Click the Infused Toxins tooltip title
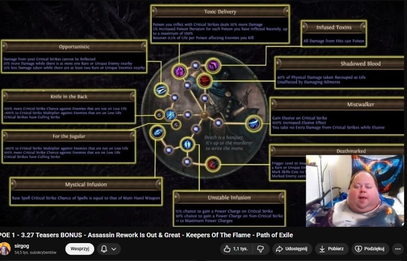This screenshot has width=407, height=261. [x=334, y=27]
